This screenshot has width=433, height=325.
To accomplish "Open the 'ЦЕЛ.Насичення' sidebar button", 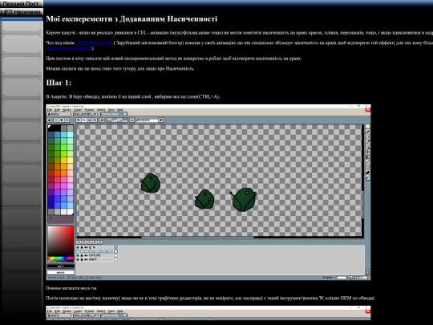I will (22, 12).
